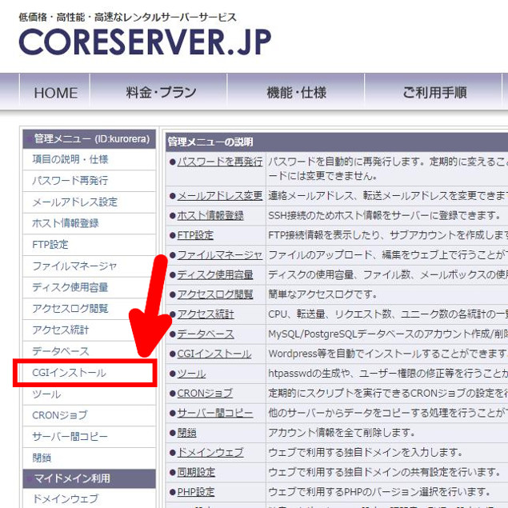508x508 pixels.
Task: Click the ファイルマネージャ table link
Action: point(220,255)
